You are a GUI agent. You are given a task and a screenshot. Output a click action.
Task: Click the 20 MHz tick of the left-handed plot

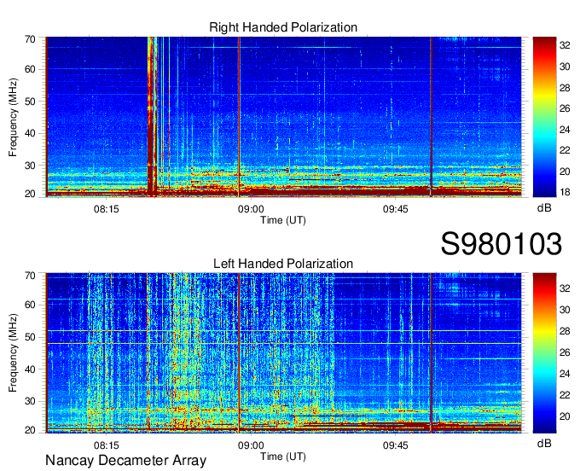(30, 430)
